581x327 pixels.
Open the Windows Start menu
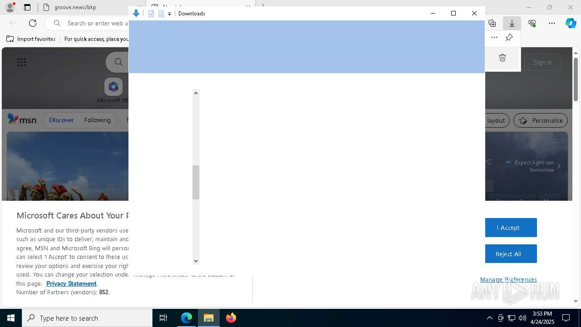click(x=11, y=318)
